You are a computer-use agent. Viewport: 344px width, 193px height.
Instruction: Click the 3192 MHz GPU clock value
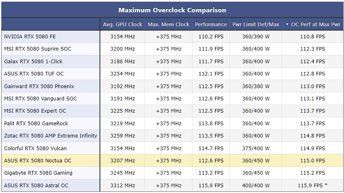coord(122,87)
